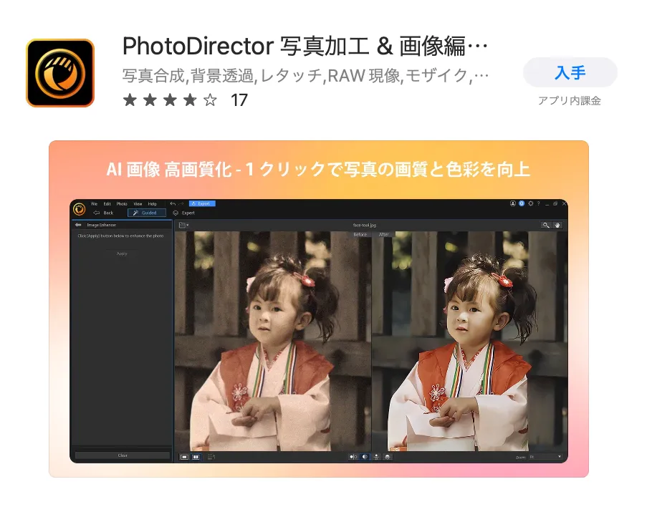Click the Image Enhancer panel title
The width and height of the screenshot is (652, 517).
click(102, 225)
